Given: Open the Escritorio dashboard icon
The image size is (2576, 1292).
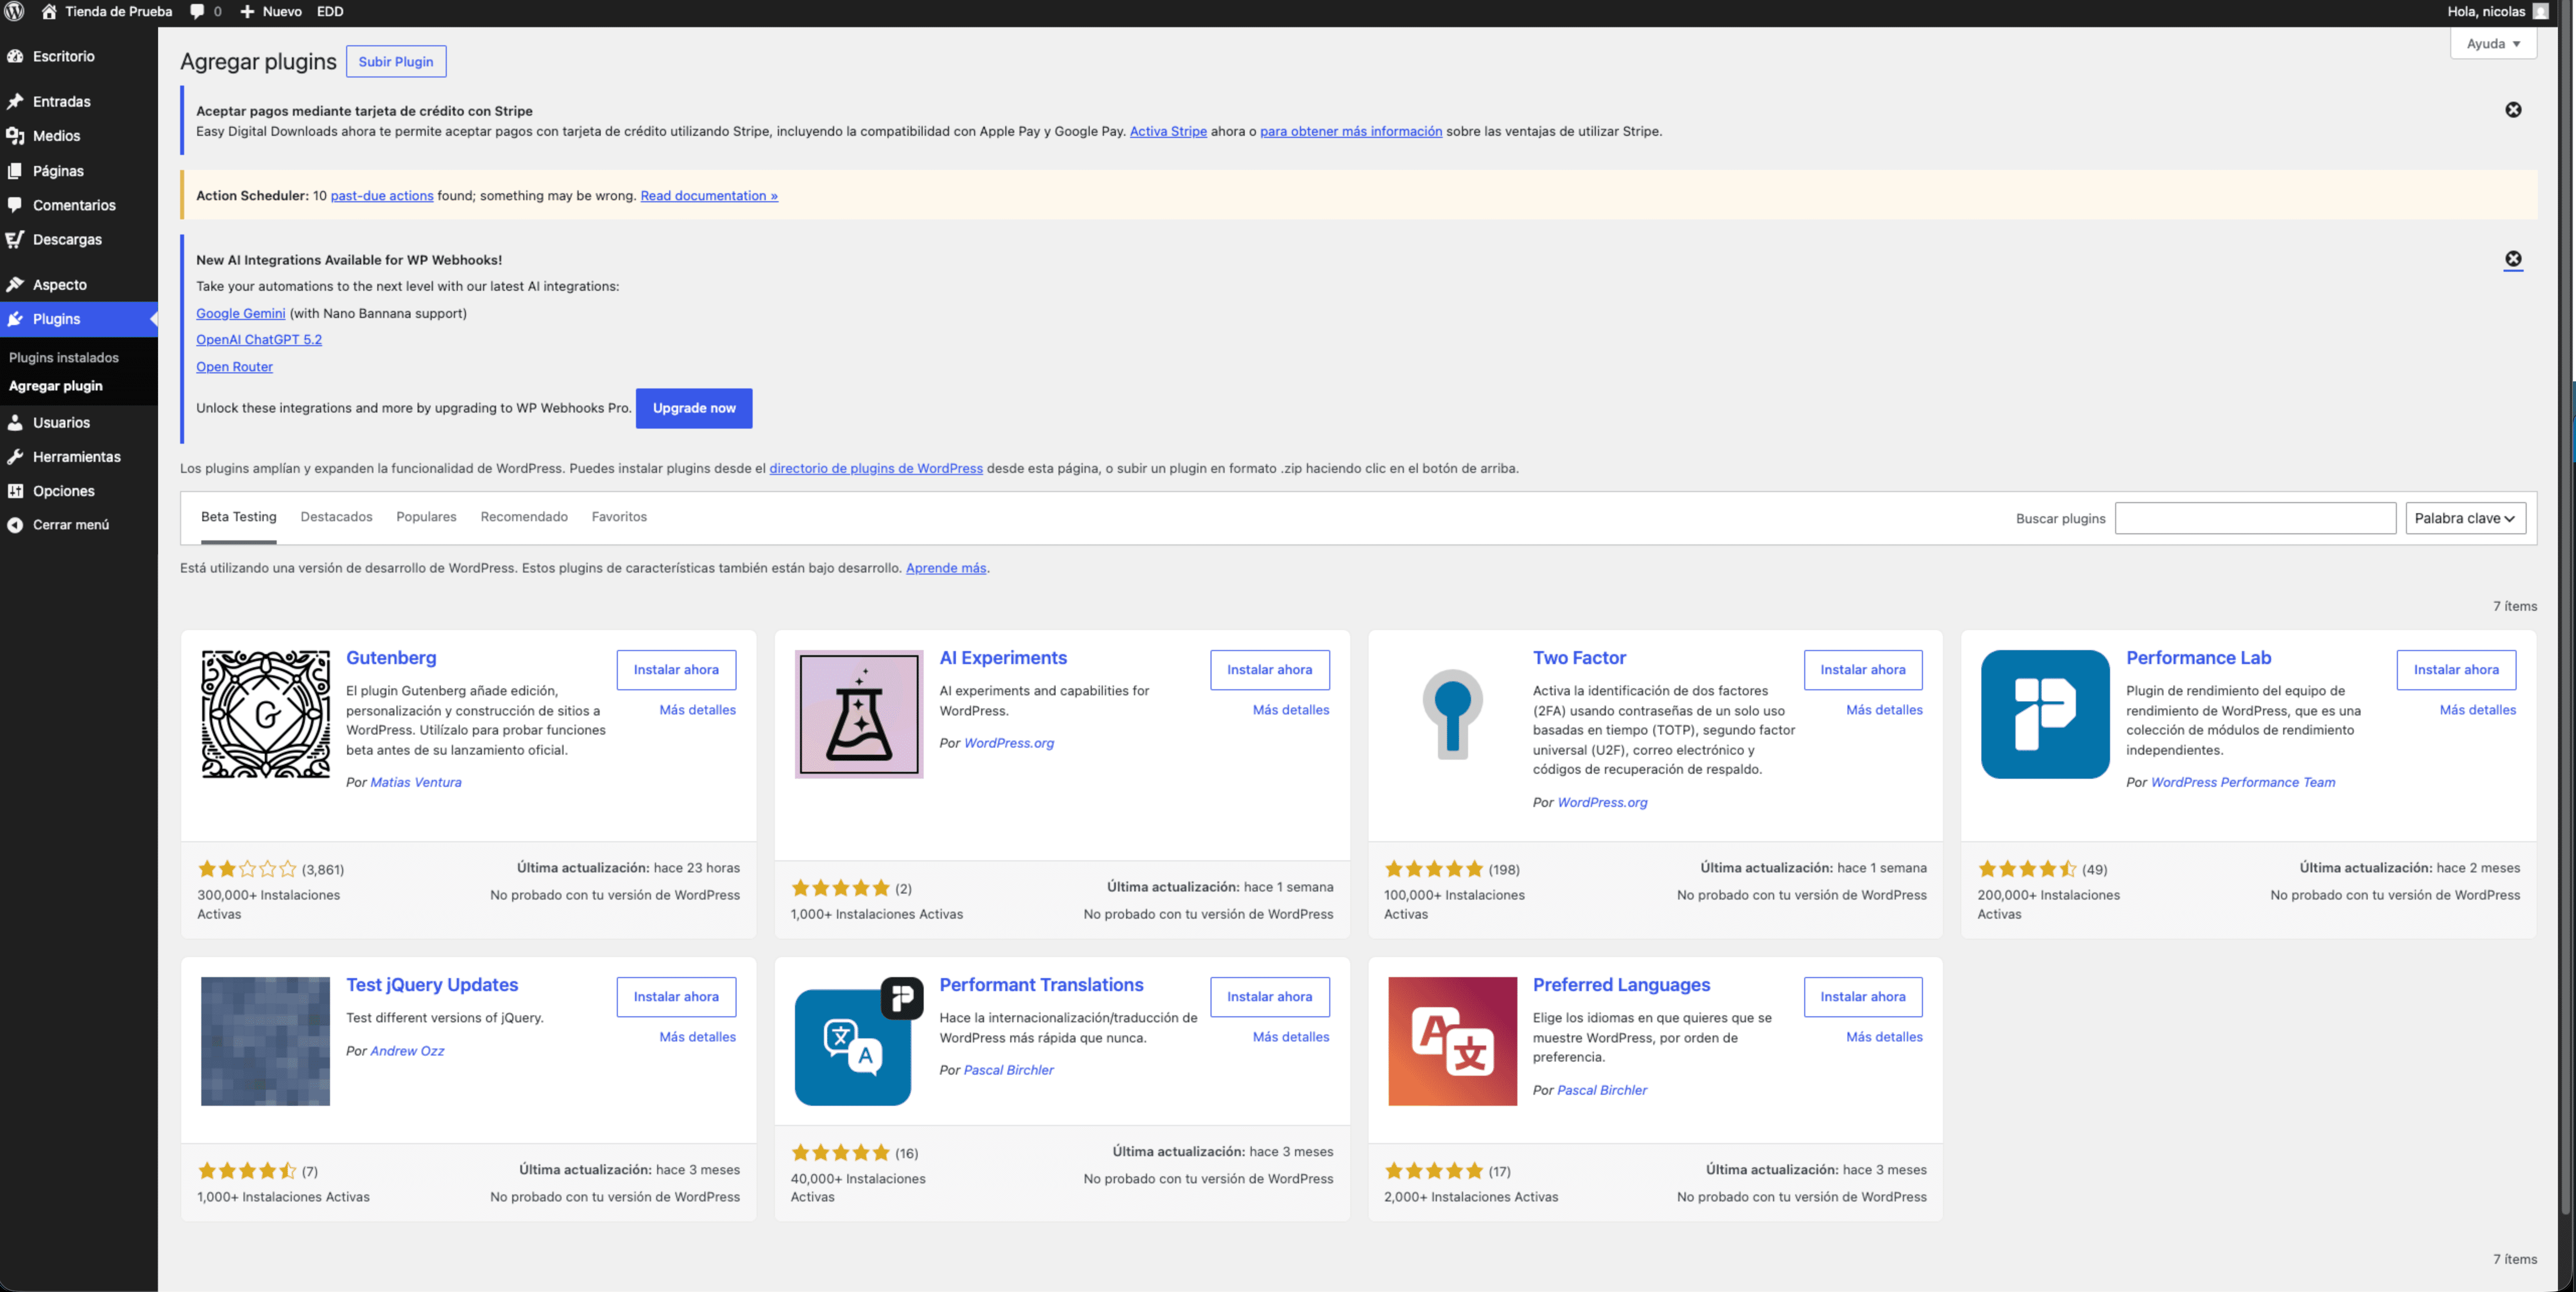Looking at the screenshot, I should point(16,56).
